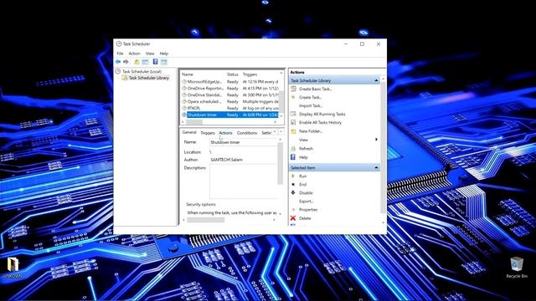Viewport: 536px width, 301px height.
Task: Click the Create Basic Task icon
Action: pos(293,89)
